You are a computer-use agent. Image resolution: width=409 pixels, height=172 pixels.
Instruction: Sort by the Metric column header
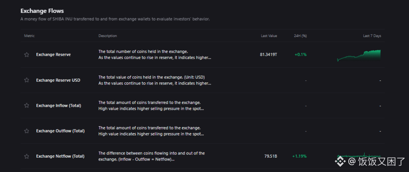click(30, 36)
